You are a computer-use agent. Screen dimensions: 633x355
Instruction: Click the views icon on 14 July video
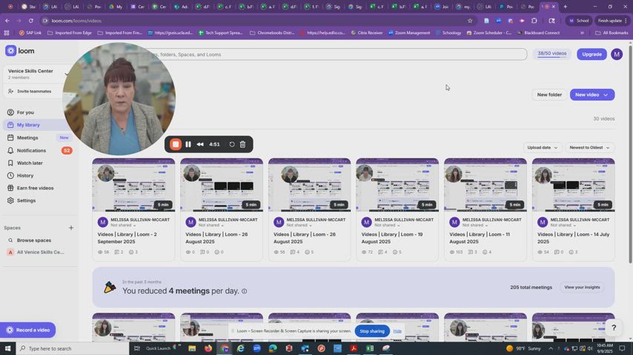coord(540,252)
